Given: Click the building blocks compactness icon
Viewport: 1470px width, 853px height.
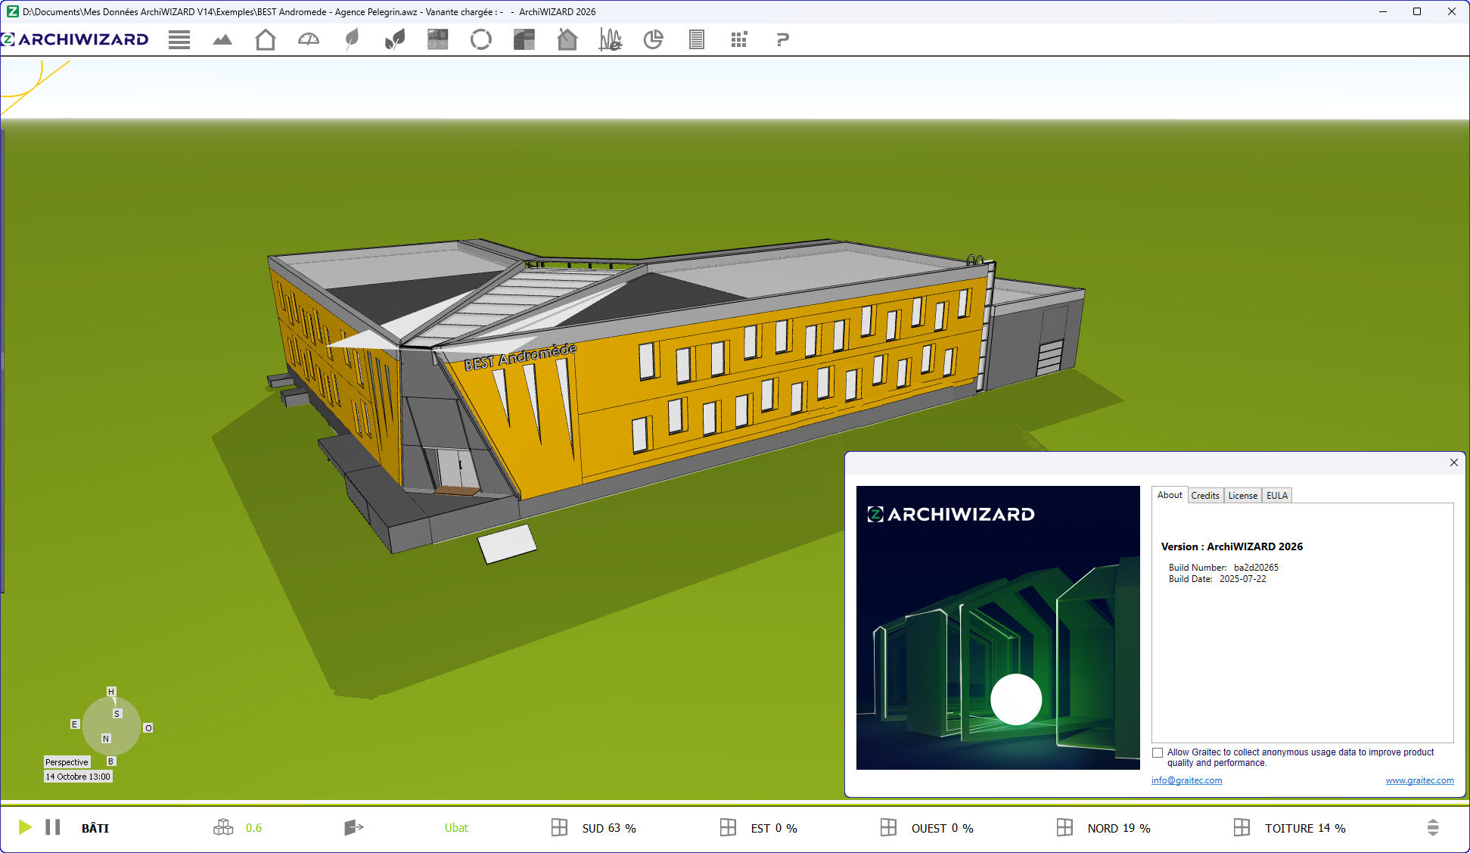Looking at the screenshot, I should coord(223,827).
